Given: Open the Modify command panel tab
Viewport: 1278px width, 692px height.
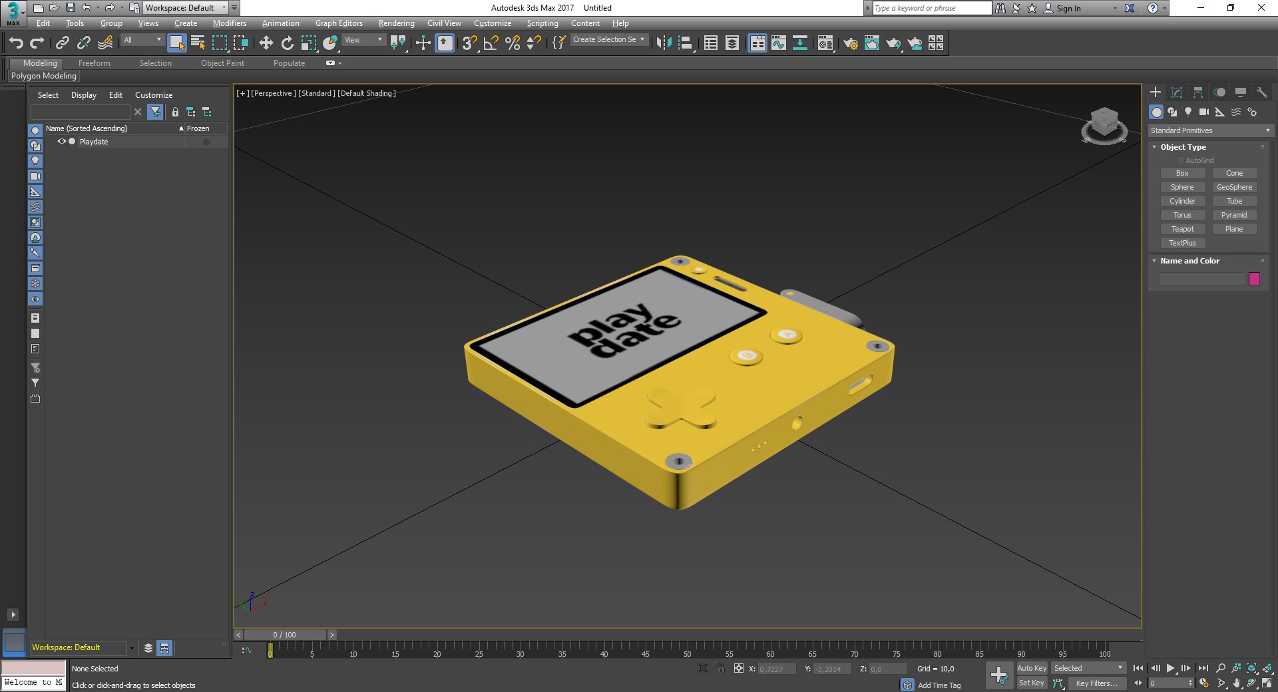Looking at the screenshot, I should [x=1177, y=92].
